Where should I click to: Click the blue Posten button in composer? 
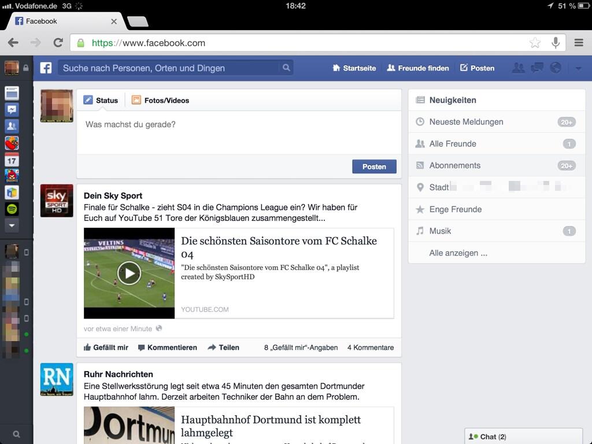374,166
